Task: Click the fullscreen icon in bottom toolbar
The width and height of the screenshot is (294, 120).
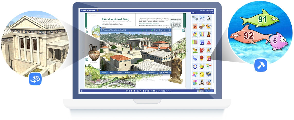Action: (x=157, y=91)
